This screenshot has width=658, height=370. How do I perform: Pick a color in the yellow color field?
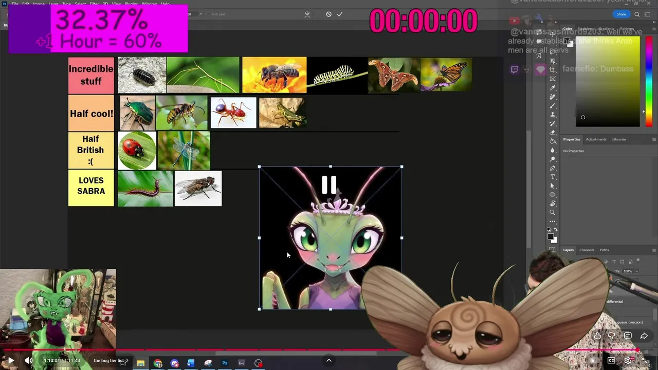click(608, 81)
